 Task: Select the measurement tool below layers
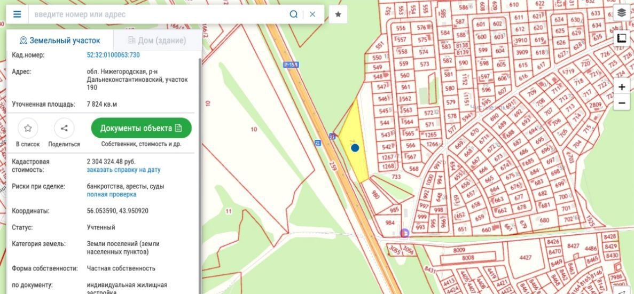point(621,38)
